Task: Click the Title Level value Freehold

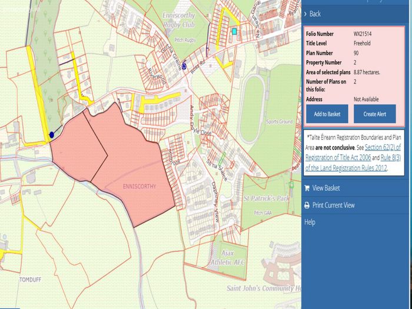Action: 362,44
